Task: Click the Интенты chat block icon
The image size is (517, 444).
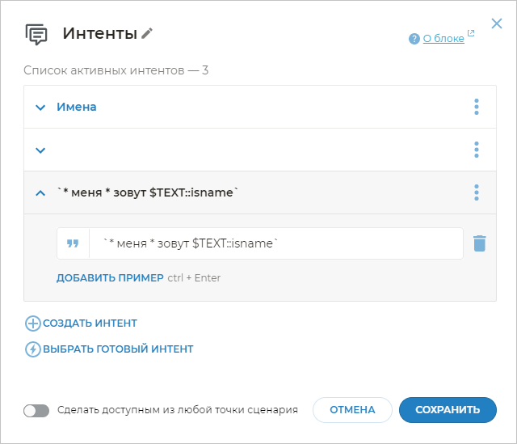Action: 36,34
